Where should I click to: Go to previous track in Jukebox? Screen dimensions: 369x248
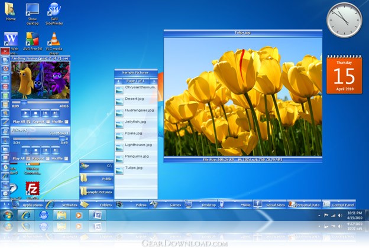(x=46, y=150)
